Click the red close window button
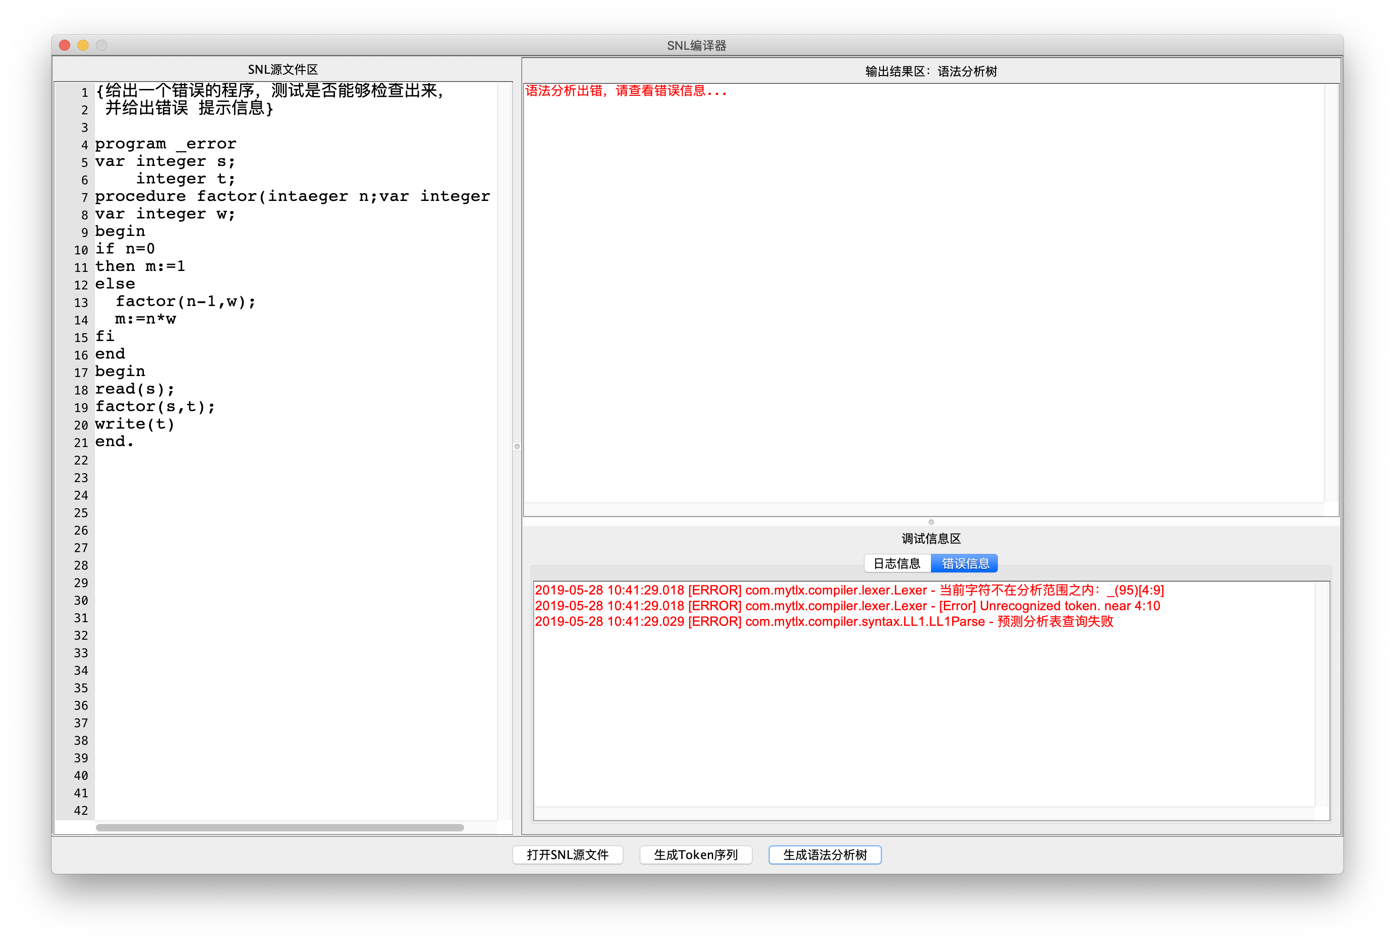 65,46
